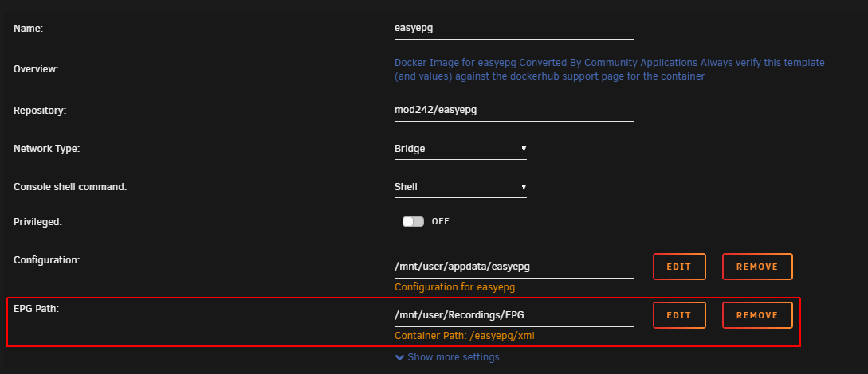Click the Bridge dropdown arrow
868x374 pixels.
pos(524,149)
